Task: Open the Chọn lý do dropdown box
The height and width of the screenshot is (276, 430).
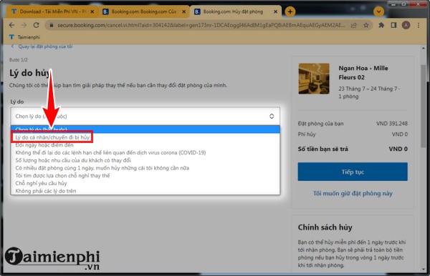Action: click(145, 117)
